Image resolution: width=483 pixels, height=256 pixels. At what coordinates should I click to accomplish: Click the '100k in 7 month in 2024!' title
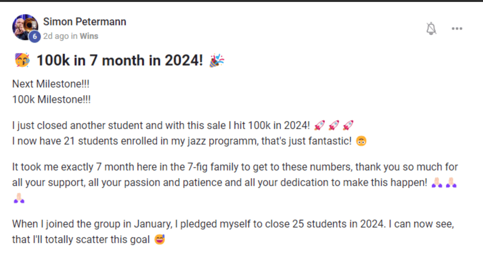click(x=120, y=60)
